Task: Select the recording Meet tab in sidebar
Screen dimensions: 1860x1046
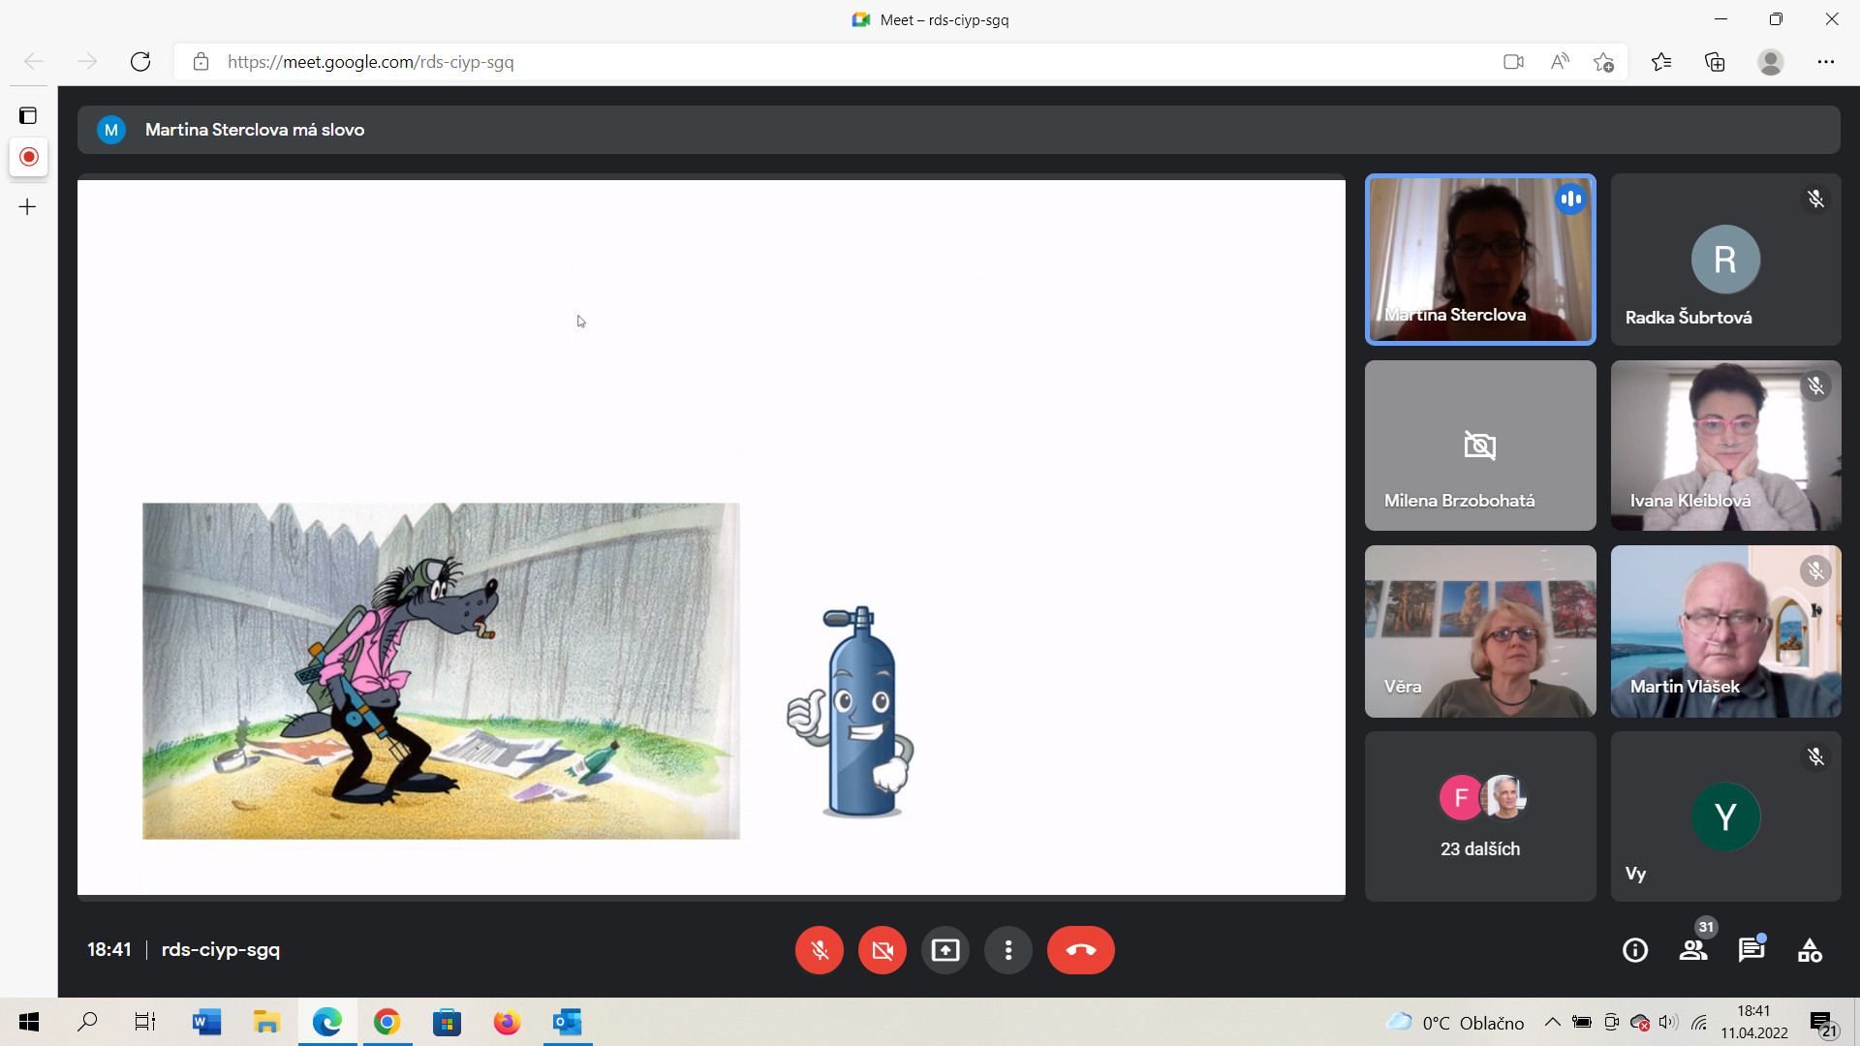Action: (28, 157)
